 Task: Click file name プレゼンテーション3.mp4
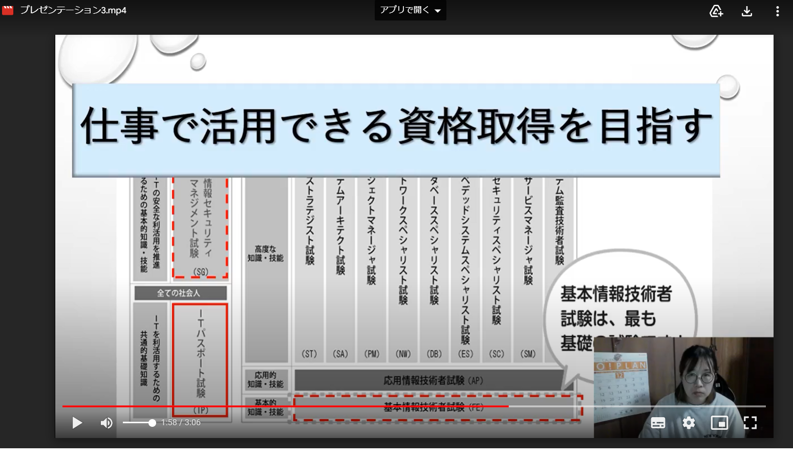tap(73, 10)
